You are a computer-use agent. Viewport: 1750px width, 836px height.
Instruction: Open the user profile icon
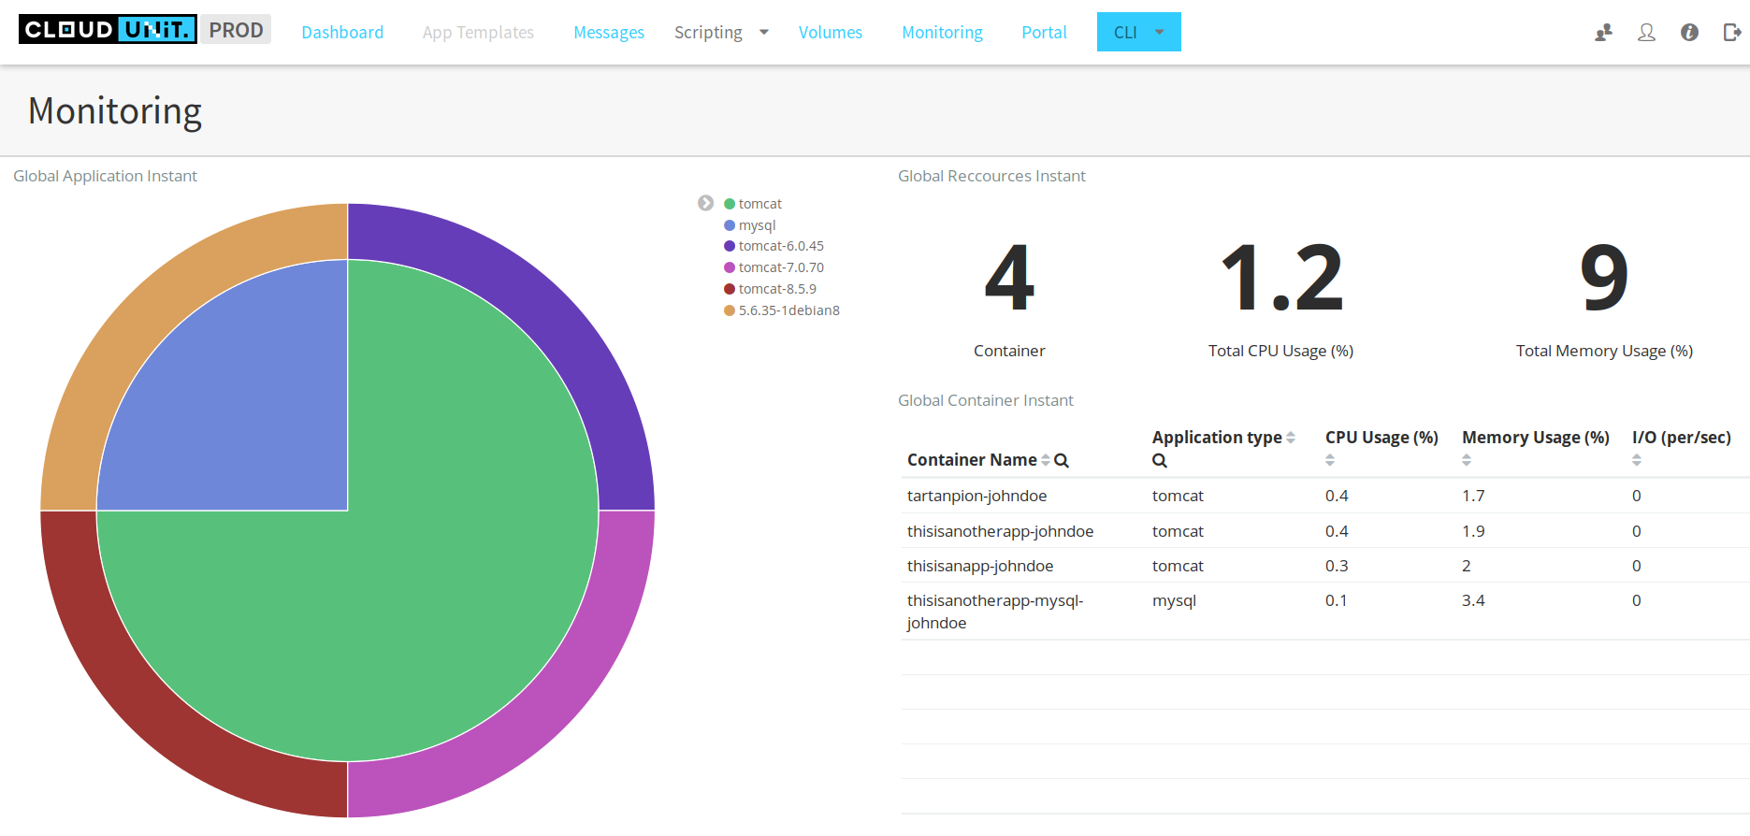pos(1646,33)
